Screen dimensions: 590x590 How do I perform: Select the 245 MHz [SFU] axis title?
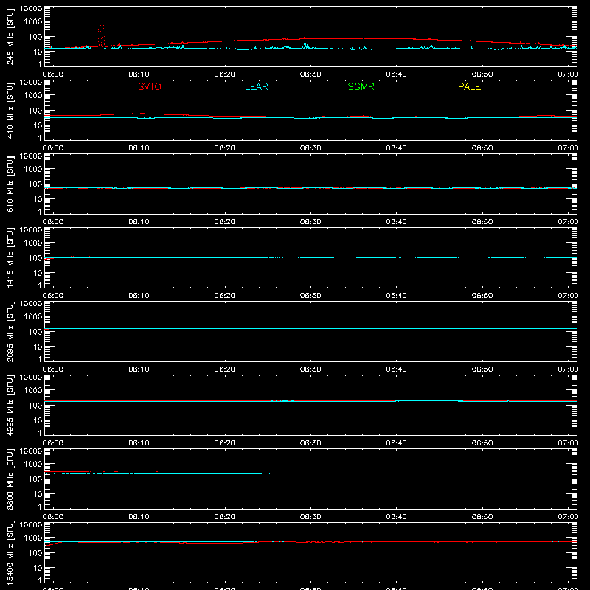coord(10,36)
